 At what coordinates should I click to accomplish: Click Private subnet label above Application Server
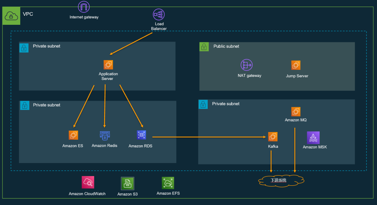pyautogui.click(x=46, y=46)
